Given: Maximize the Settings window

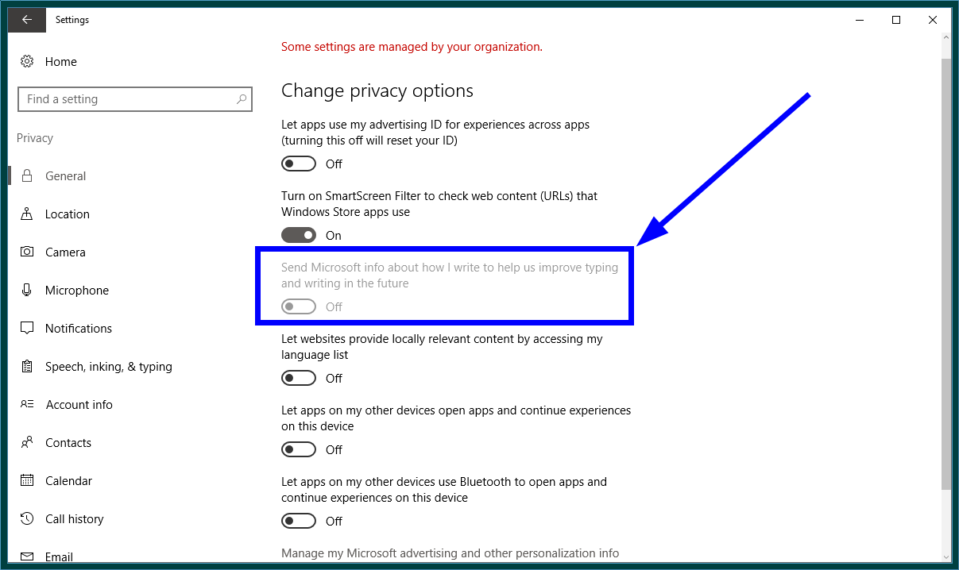Looking at the screenshot, I should 896,20.
